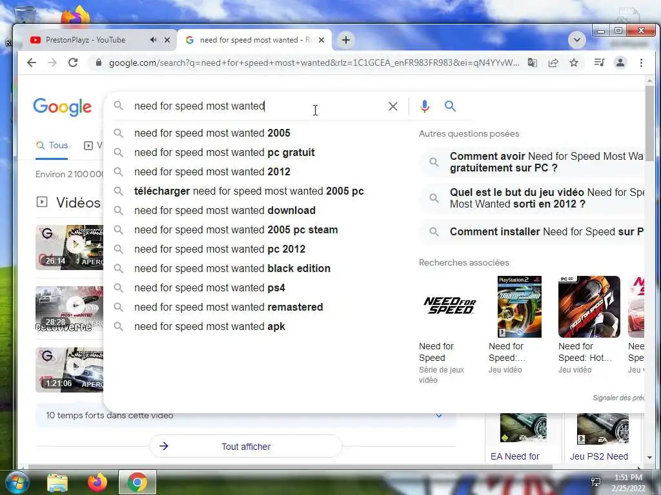Click in the Google search input field

[257, 106]
